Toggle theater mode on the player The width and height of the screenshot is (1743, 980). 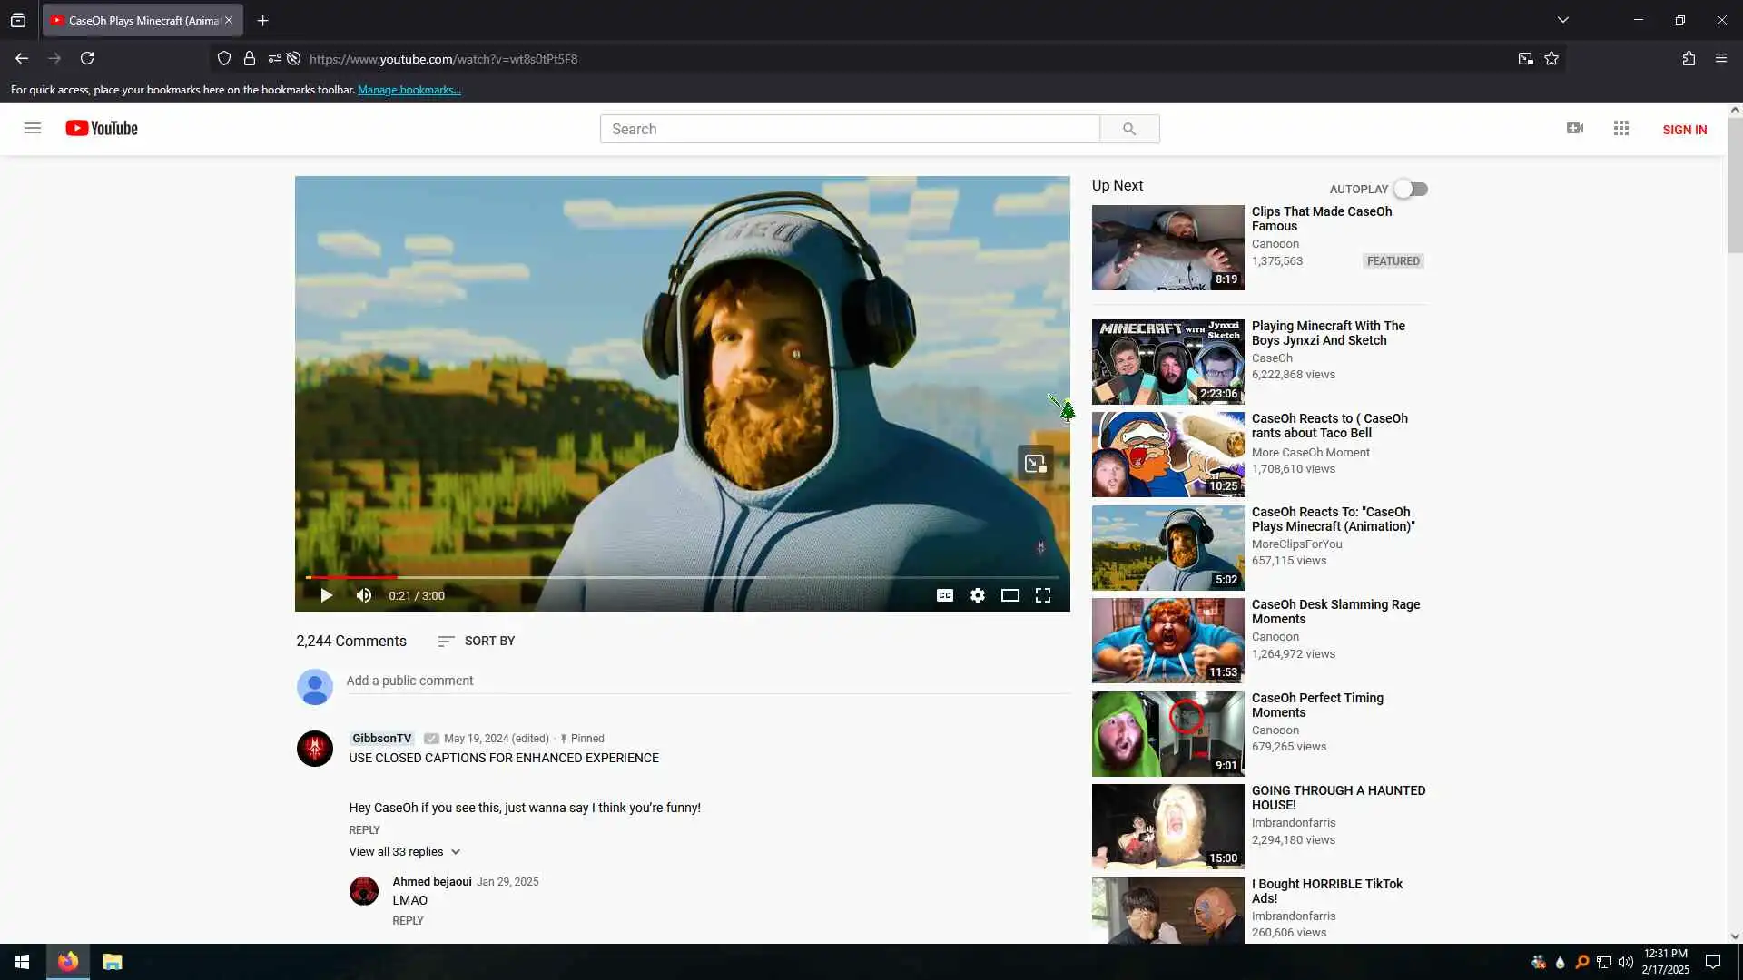click(x=1010, y=595)
